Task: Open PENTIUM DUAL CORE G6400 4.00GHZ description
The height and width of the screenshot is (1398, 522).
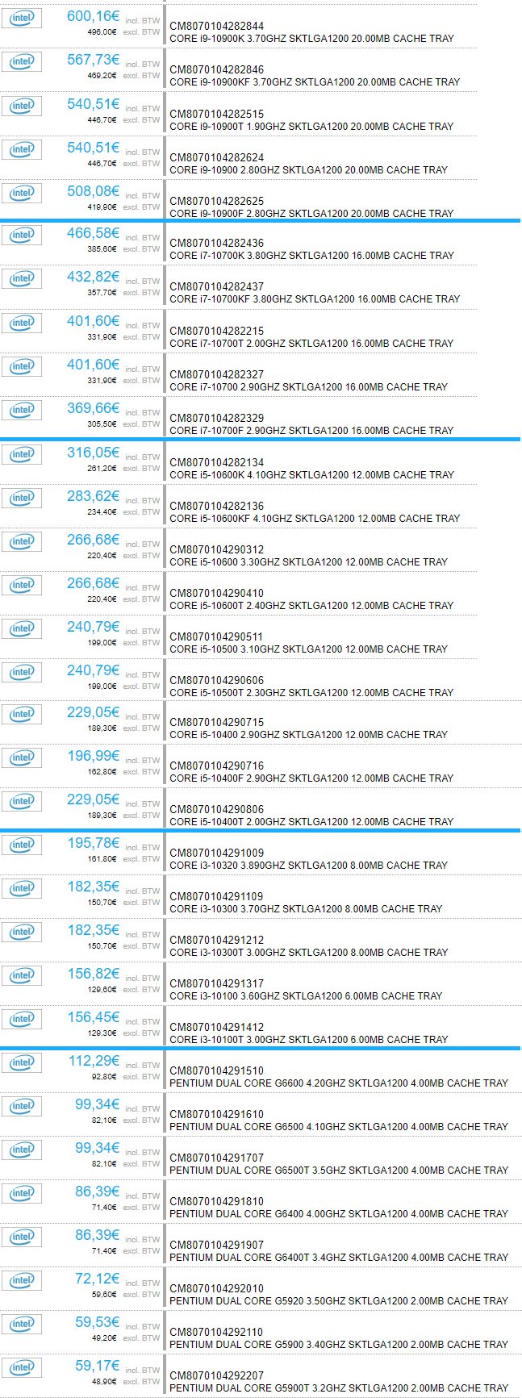Action: pos(339,1214)
